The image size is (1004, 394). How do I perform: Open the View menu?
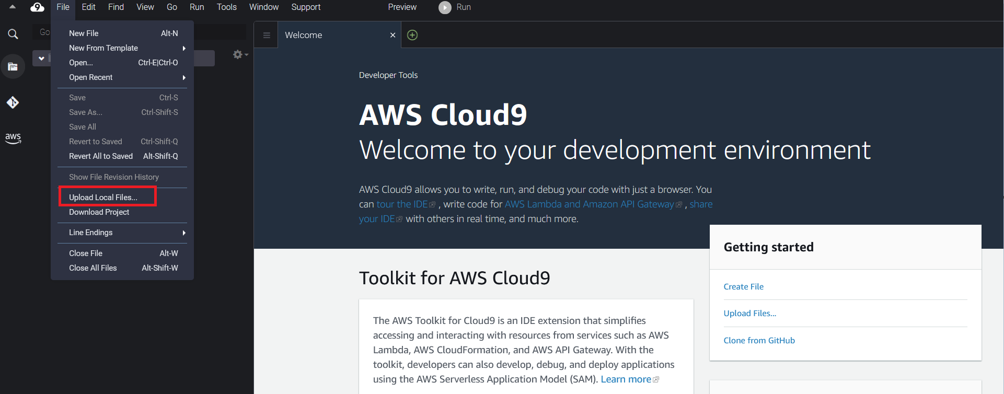(x=145, y=7)
